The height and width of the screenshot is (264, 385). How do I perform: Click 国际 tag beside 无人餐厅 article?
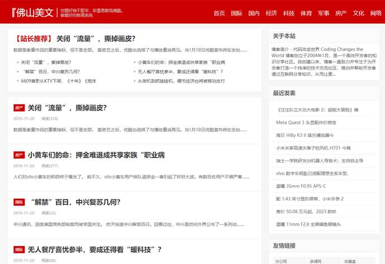pyautogui.click(x=20, y=249)
